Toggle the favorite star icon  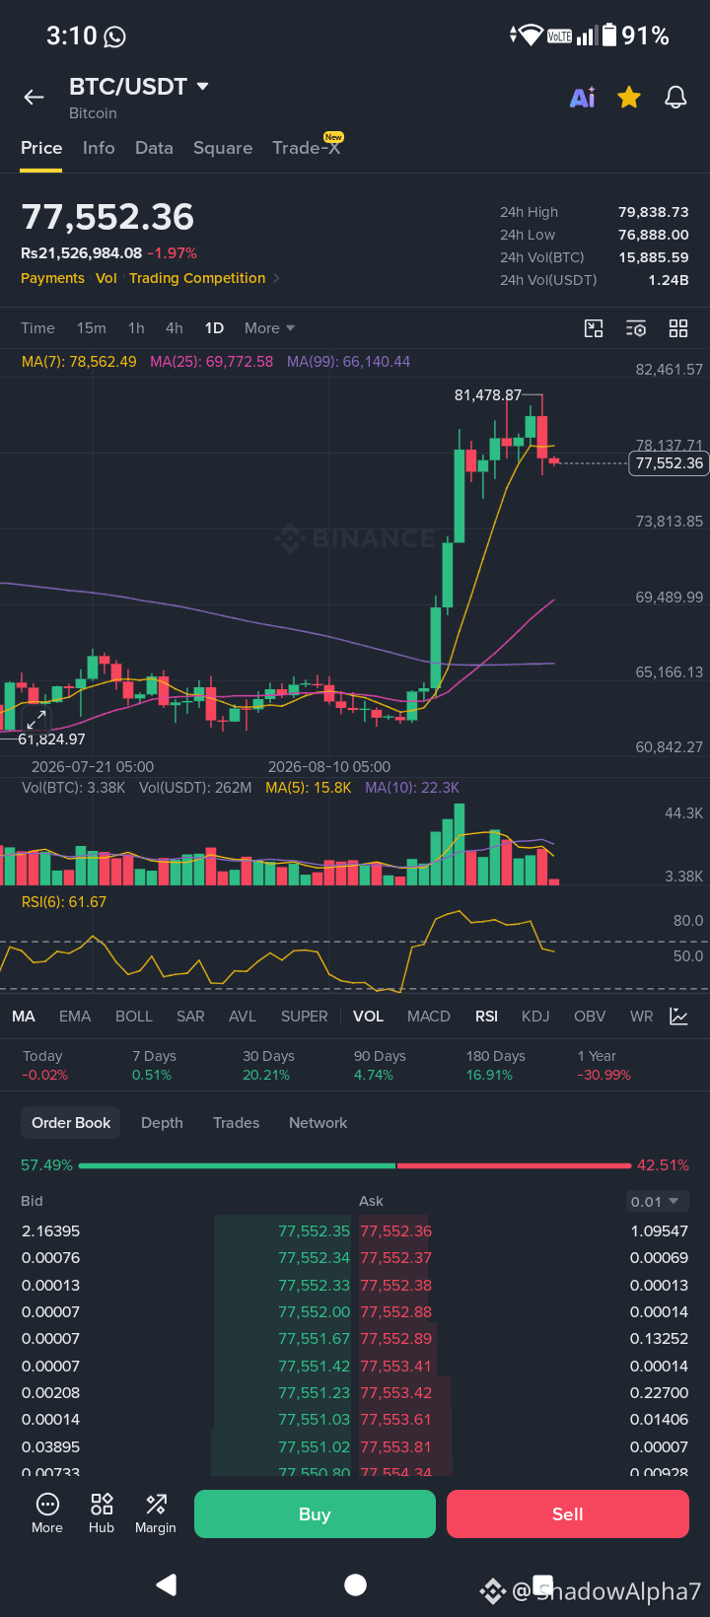click(629, 97)
